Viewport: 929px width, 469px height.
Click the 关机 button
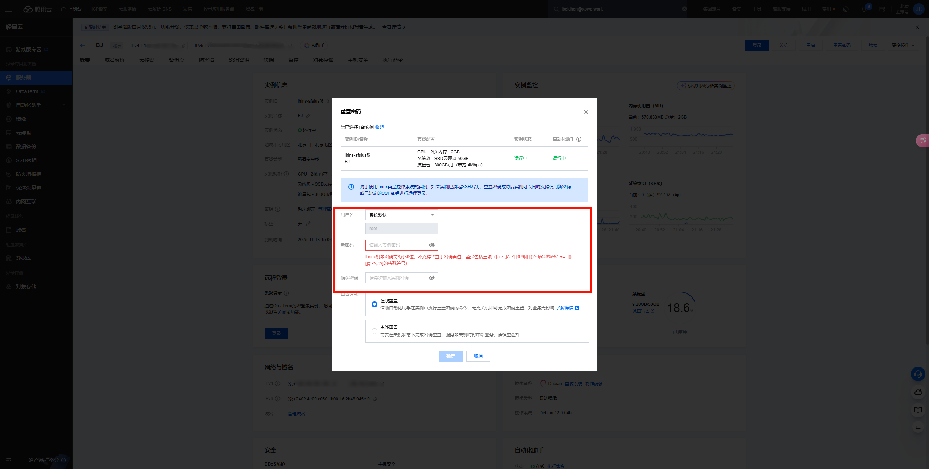(x=783, y=45)
